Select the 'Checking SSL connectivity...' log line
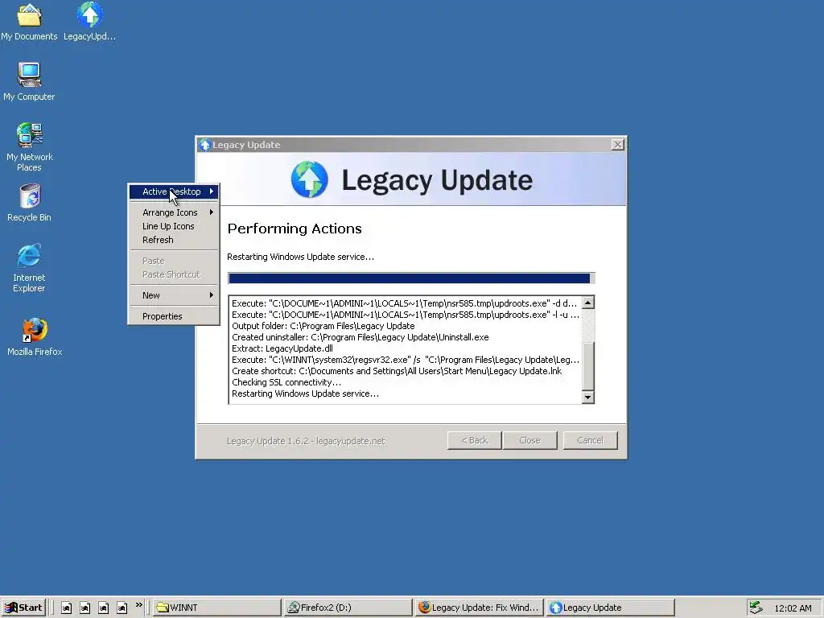 tap(286, 382)
